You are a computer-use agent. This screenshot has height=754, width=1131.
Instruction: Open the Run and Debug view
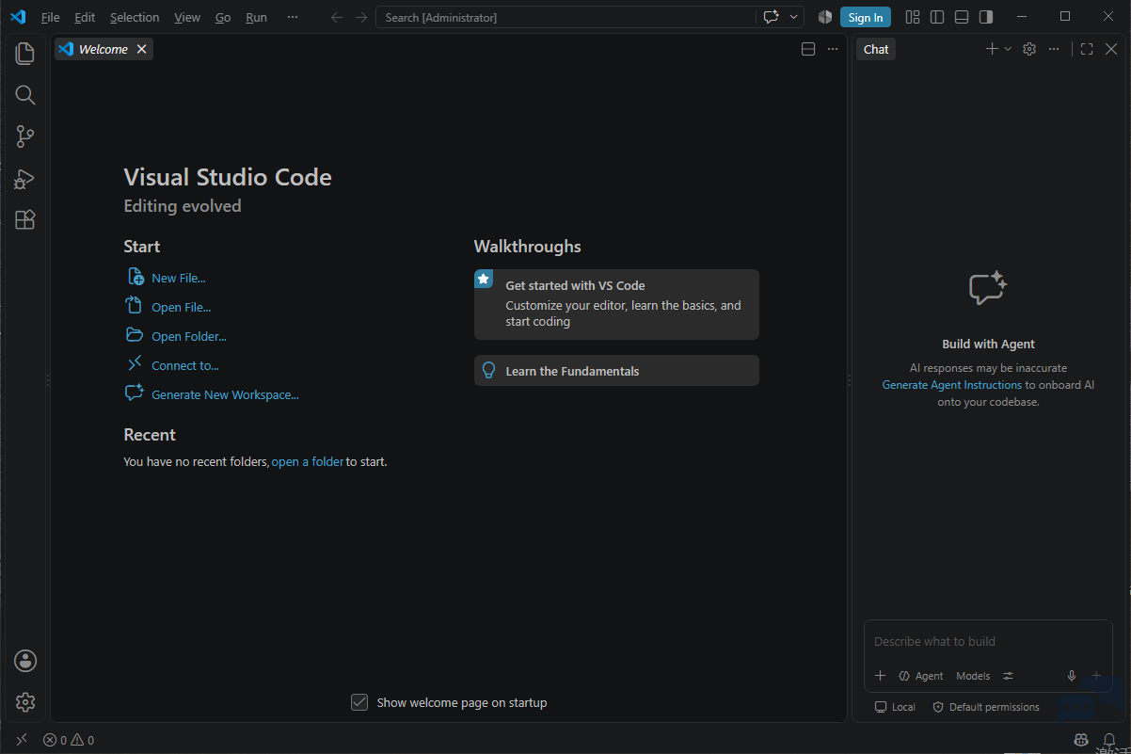pos(25,178)
